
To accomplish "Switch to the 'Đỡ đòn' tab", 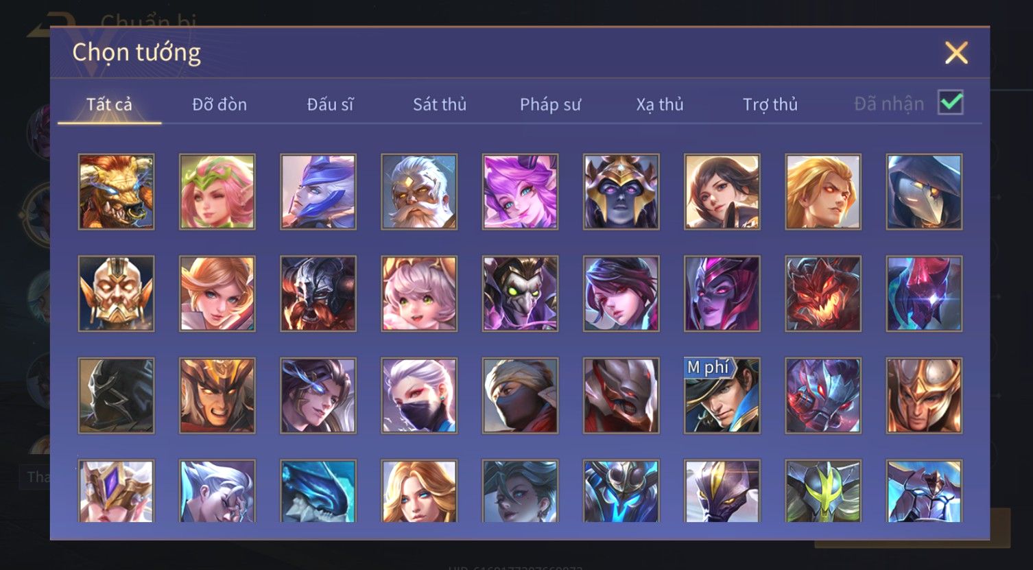I will (x=219, y=104).
